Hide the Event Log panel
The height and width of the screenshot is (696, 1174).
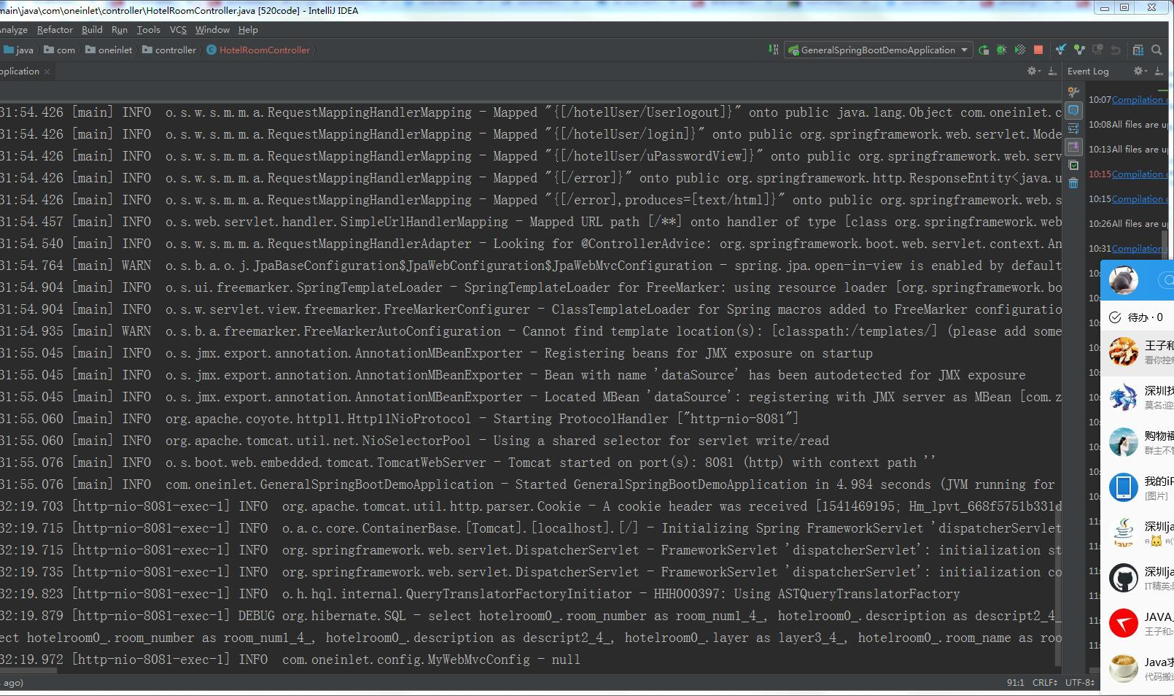[x=1159, y=71]
